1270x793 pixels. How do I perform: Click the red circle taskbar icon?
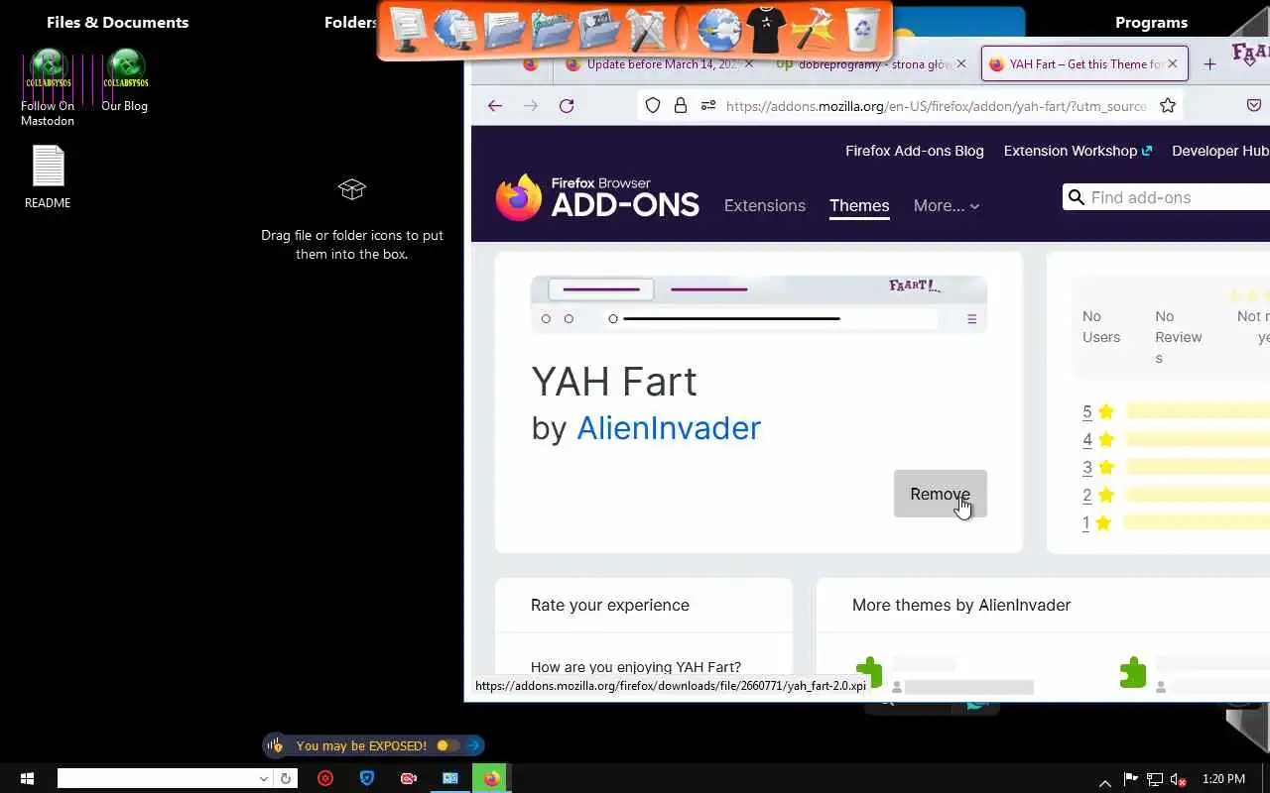(x=325, y=778)
